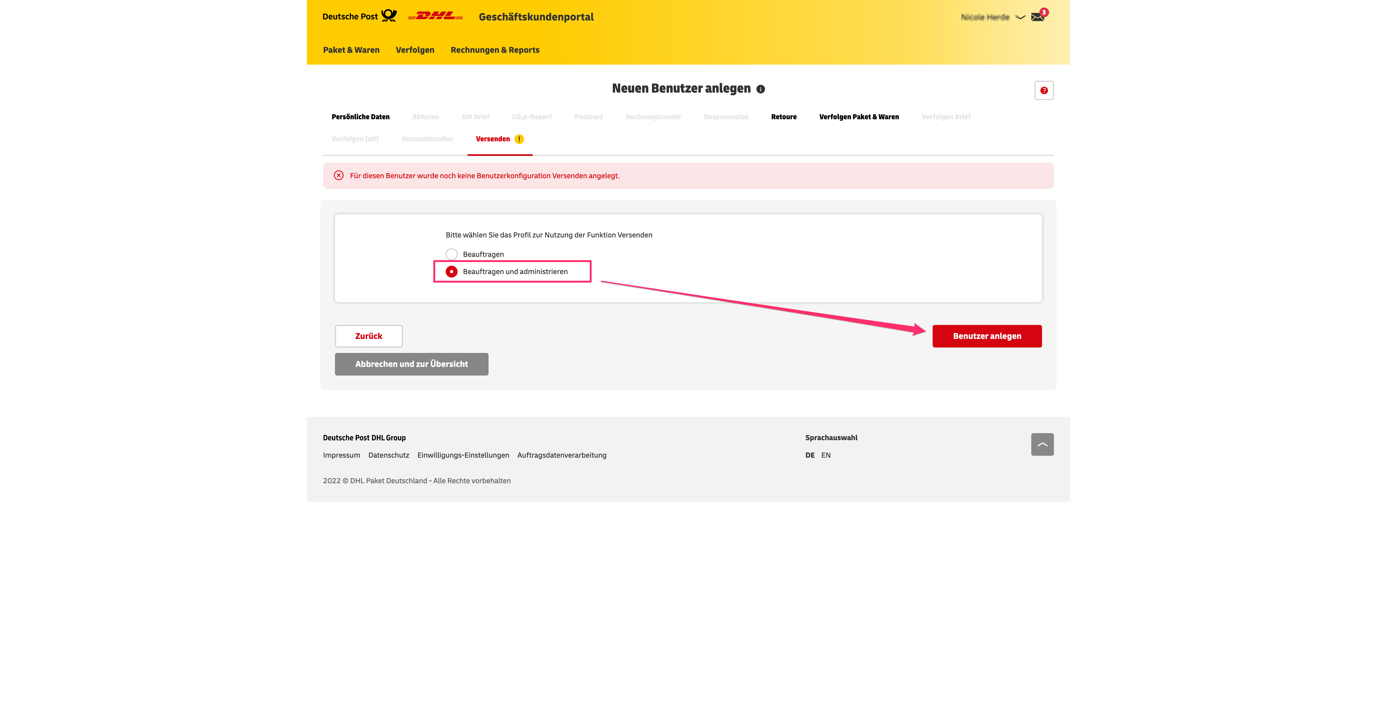This screenshot has width=1377, height=701.
Task: Click the info icon beside Neuen Benutzer anlegen
Action: [x=760, y=89]
